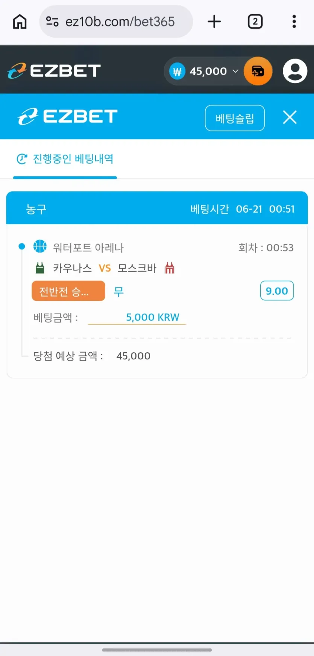Tap the browser home icon
This screenshot has height=656, width=314.
(x=20, y=21)
